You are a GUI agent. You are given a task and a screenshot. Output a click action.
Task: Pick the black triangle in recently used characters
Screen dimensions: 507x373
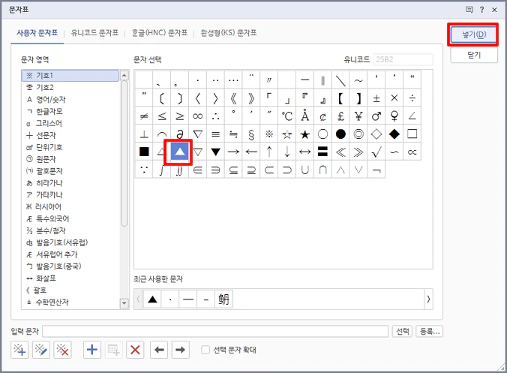(x=152, y=299)
